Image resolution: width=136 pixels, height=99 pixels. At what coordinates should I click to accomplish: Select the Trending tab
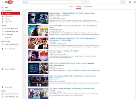tap(78, 7)
